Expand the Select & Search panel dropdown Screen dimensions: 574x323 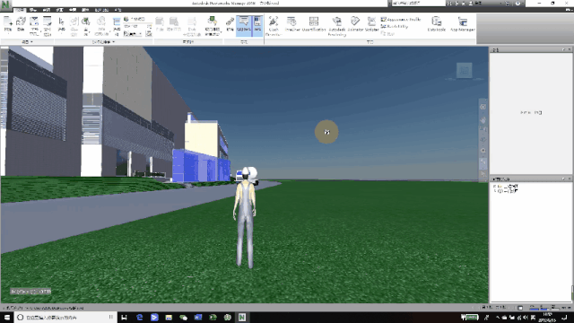pos(104,42)
